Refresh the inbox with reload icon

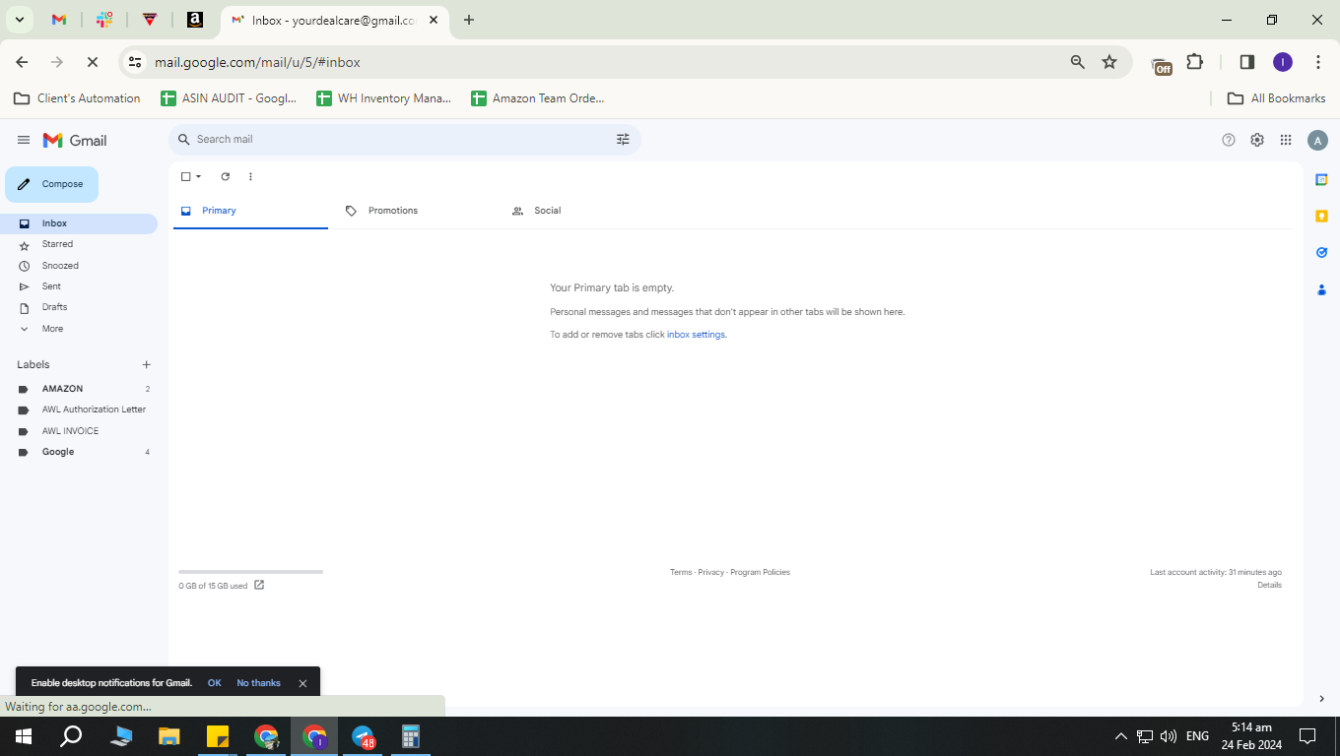[x=225, y=177]
